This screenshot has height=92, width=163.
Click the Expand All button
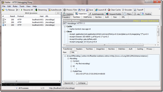69,83
